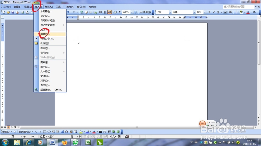Image resolution: width=261 pixels, height=146 pixels.
Task: Choose 页码(U)... menu entry
Action: click(x=50, y=16)
